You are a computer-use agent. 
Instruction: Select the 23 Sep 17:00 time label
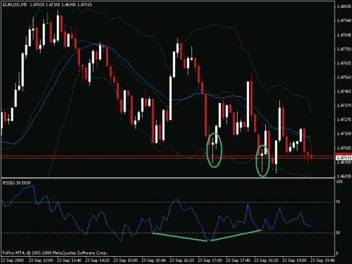(x=210, y=261)
